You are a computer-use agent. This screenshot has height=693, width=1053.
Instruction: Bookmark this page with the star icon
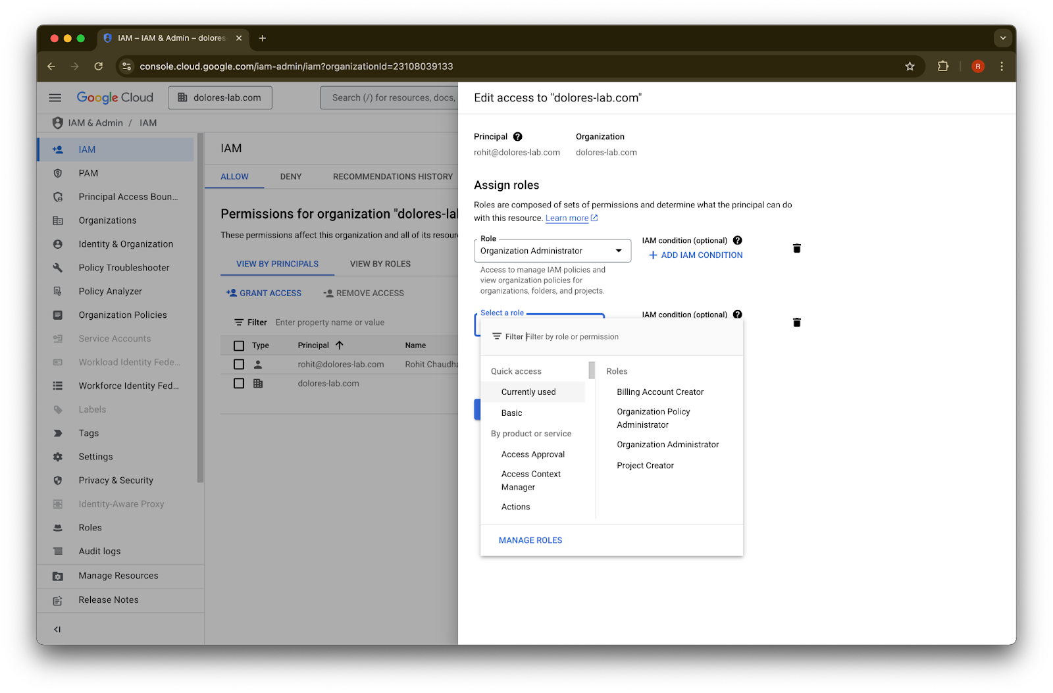[x=910, y=66]
